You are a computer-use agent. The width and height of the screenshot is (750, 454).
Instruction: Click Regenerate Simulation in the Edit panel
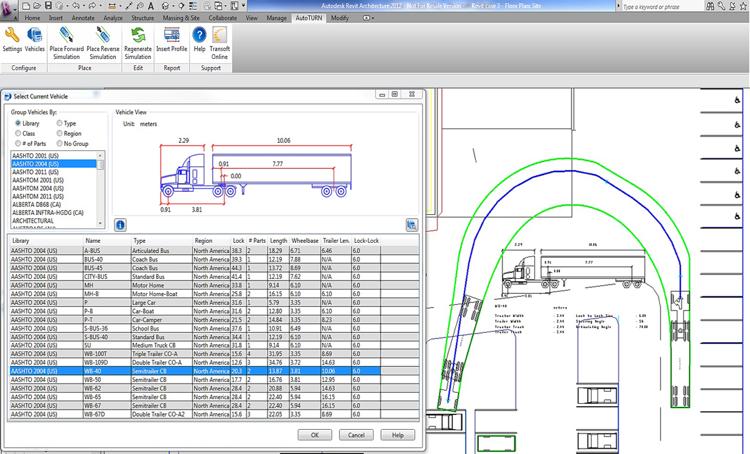pos(137,43)
